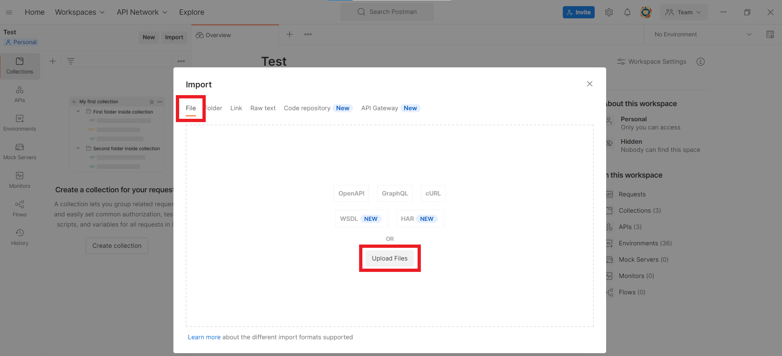
Task: Click the Invite button
Action: coord(578,12)
